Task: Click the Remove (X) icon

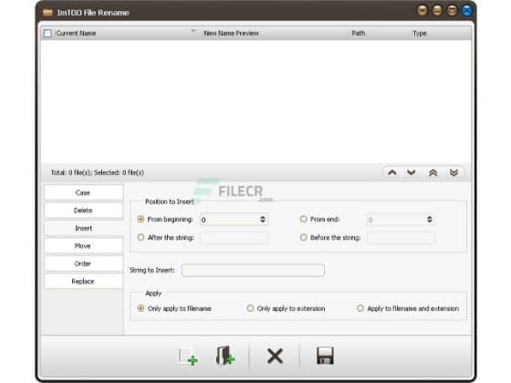Action: coord(275,356)
